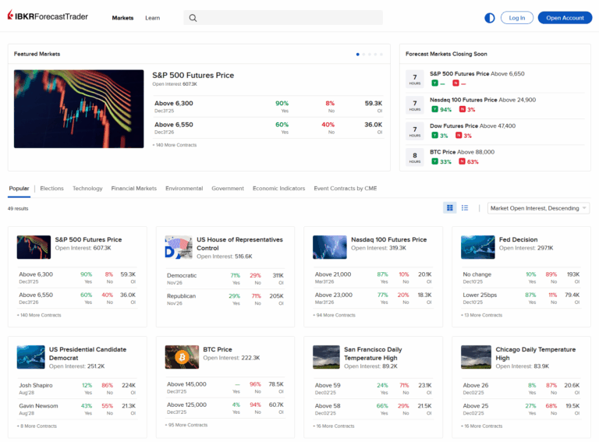Open the San Francisco Daily Temperature thumbnail
599x442 pixels.
click(326, 357)
